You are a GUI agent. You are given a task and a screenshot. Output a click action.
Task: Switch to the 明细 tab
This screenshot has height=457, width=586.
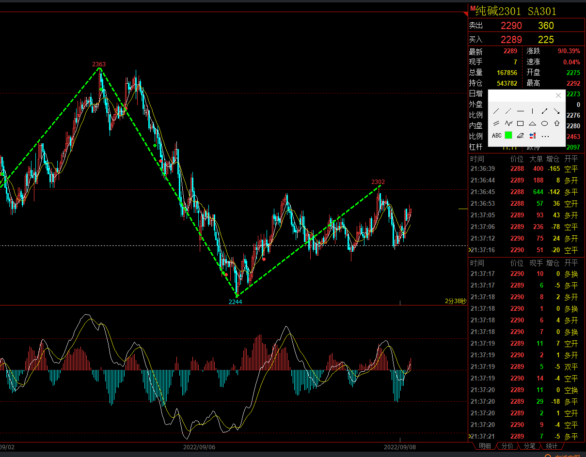485,446
